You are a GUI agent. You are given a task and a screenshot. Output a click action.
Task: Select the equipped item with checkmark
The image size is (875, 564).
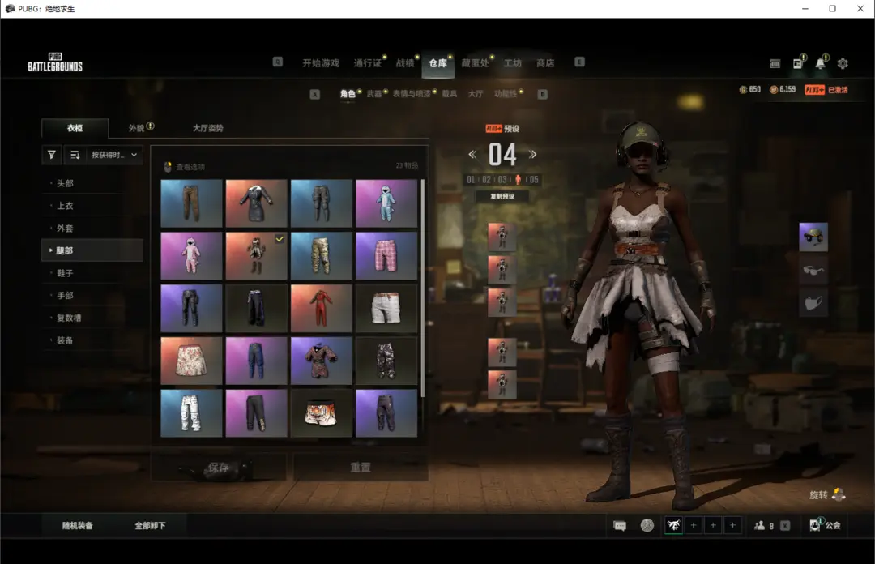point(256,256)
